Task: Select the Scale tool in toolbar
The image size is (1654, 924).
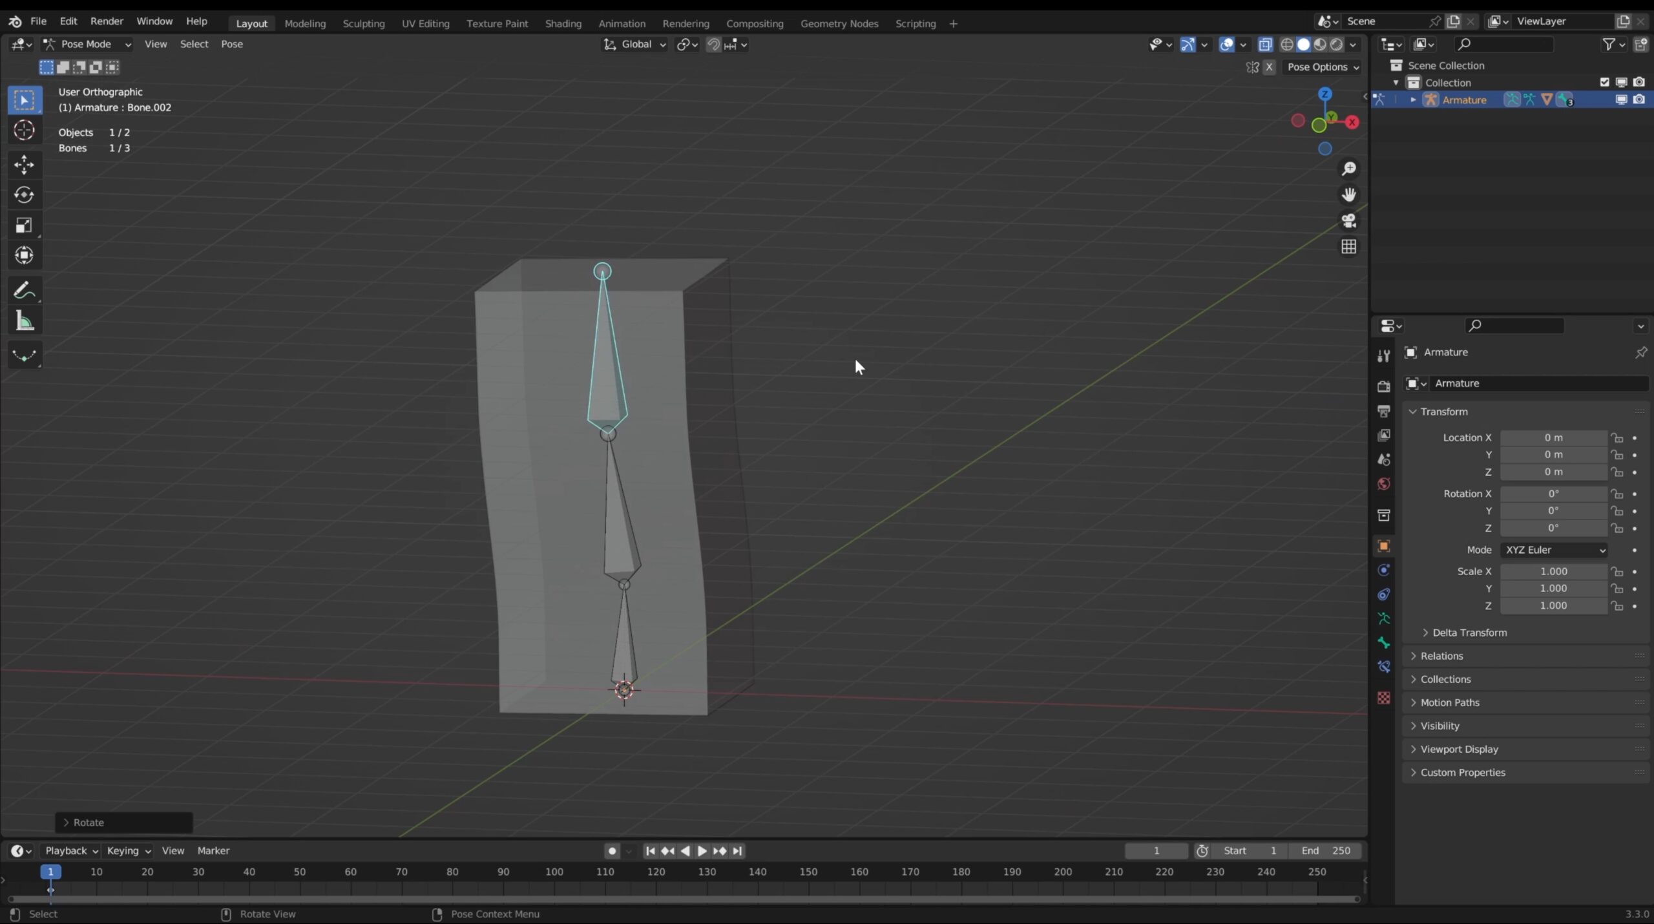Action: [x=24, y=225]
